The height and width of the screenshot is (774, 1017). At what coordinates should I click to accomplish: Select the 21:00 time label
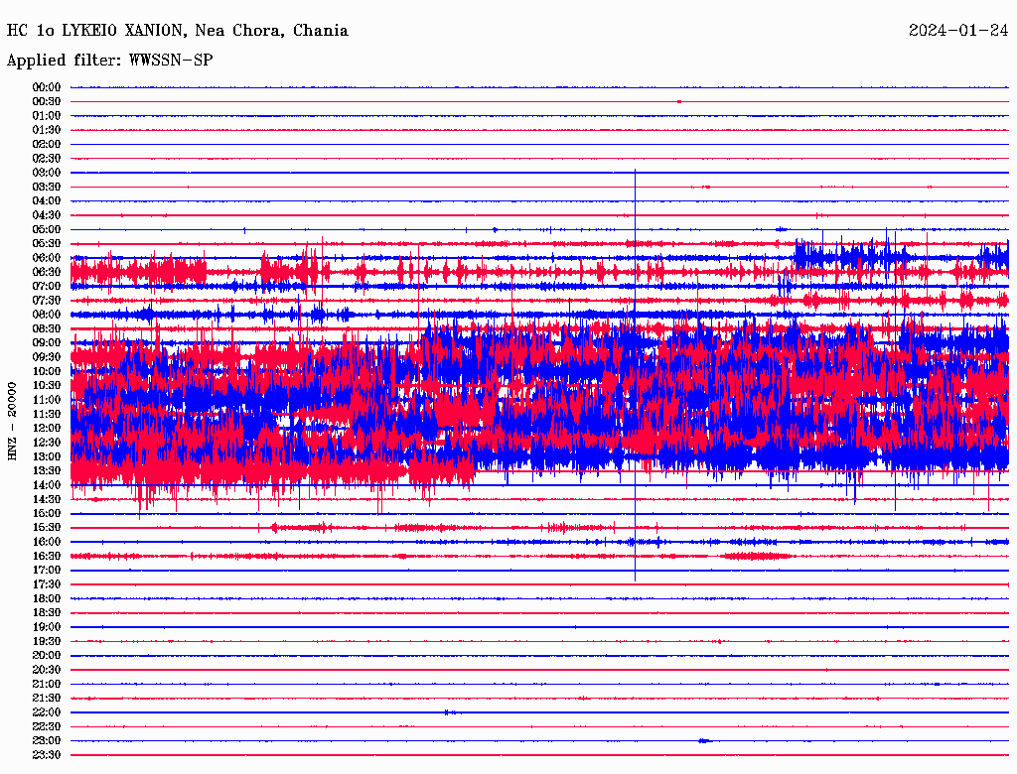tap(47, 684)
